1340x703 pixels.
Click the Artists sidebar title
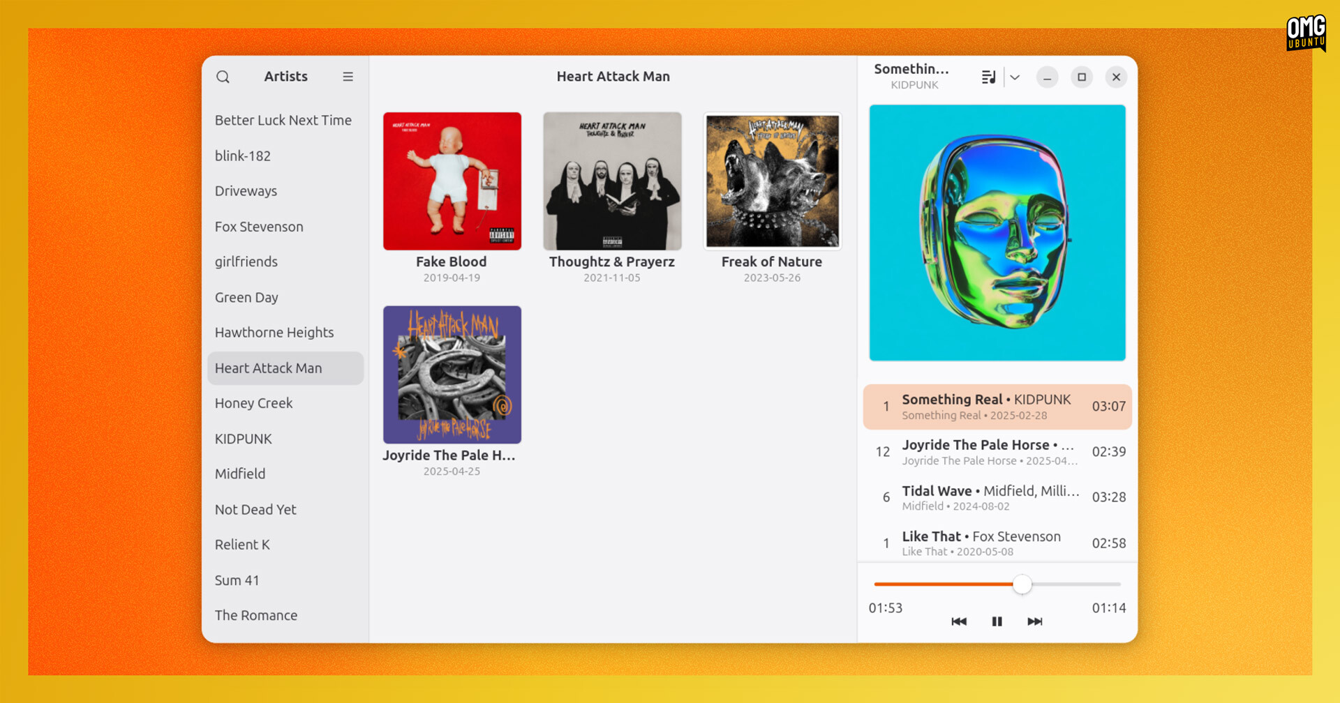285,77
